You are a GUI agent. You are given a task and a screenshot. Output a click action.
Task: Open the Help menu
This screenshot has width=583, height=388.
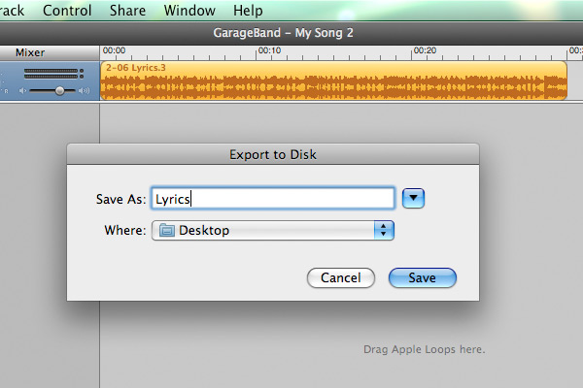pos(248,11)
